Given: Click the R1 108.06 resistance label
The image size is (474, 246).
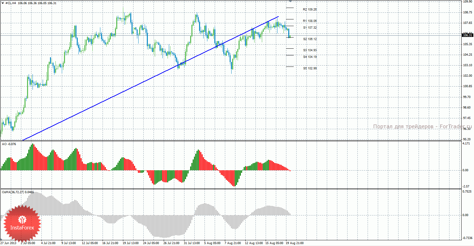Looking at the screenshot, I should (310, 21).
